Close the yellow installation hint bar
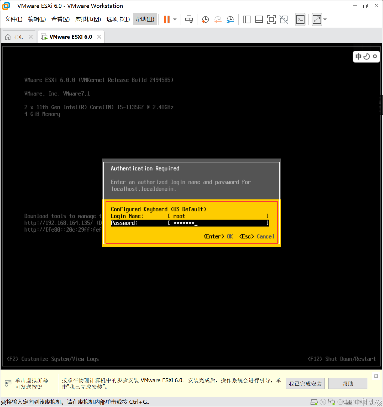The width and height of the screenshot is (383, 407). pyautogui.click(x=376, y=376)
